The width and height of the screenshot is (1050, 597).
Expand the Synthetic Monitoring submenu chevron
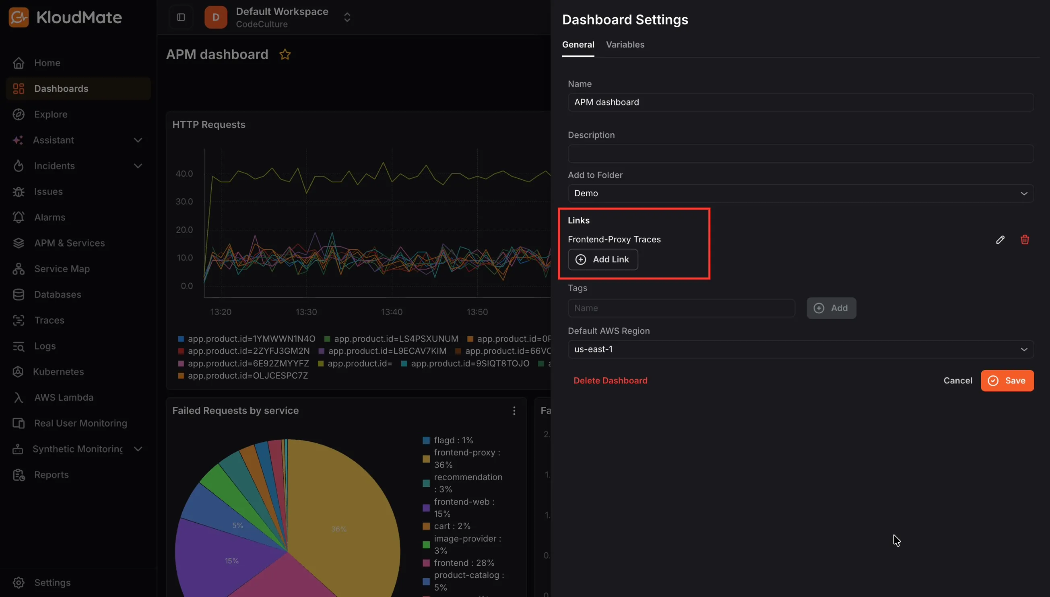(x=138, y=449)
